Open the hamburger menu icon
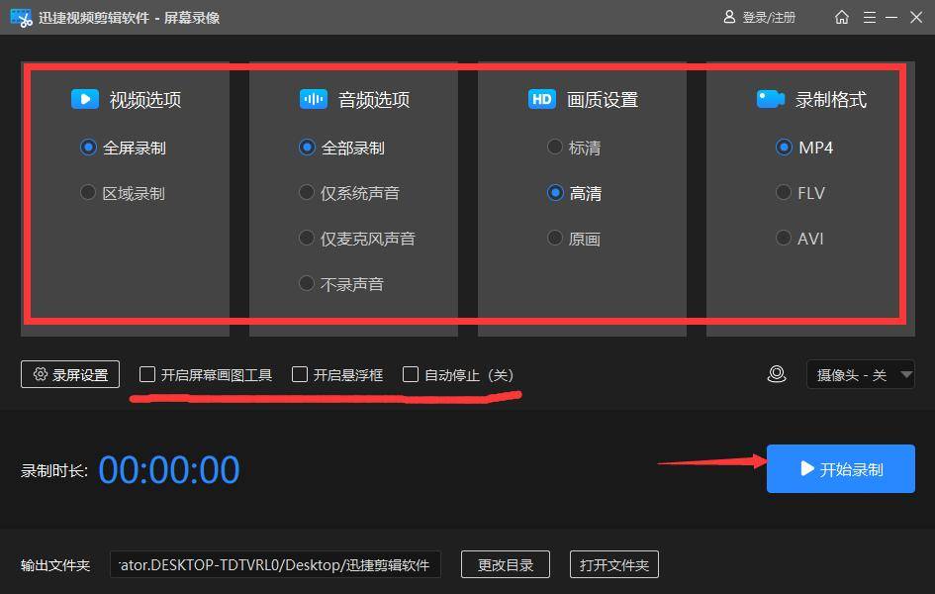This screenshot has height=594, width=935. [x=870, y=17]
